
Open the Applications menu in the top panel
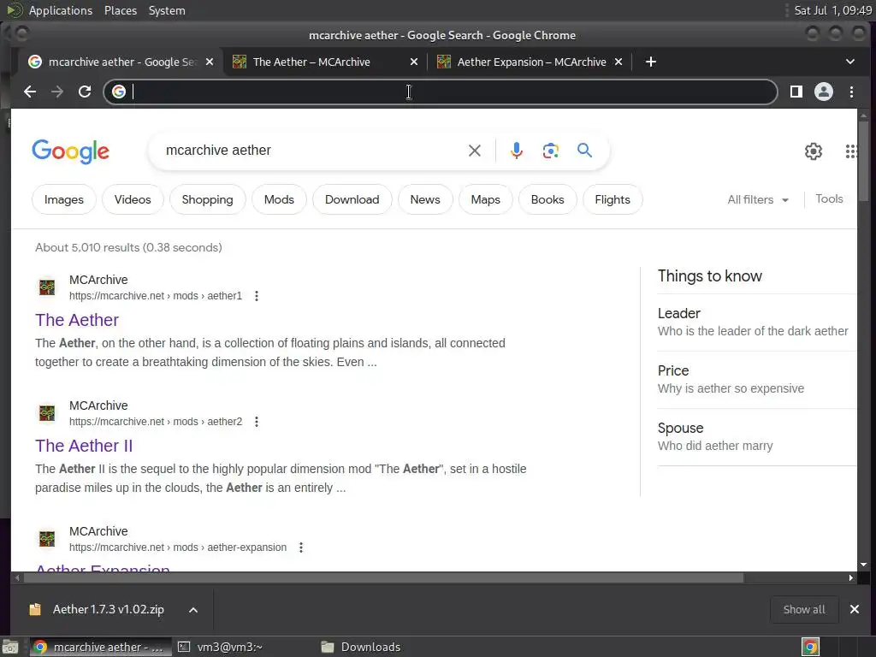[61, 10]
